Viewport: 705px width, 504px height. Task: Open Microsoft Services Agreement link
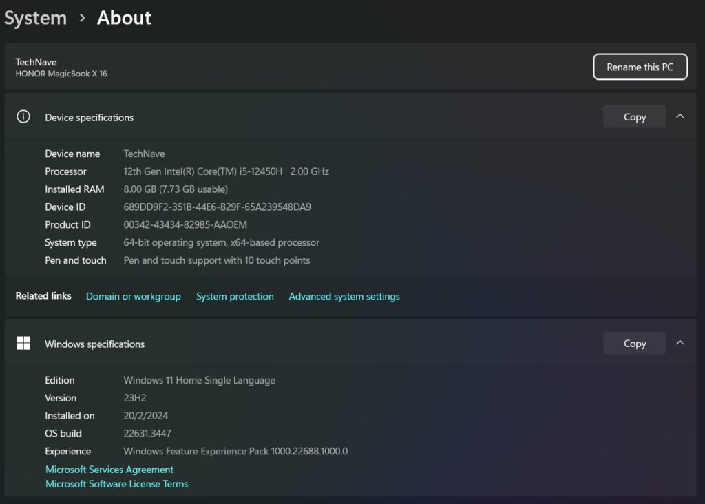109,470
